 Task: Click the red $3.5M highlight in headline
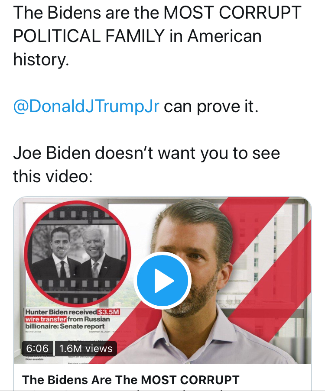[x=109, y=312]
